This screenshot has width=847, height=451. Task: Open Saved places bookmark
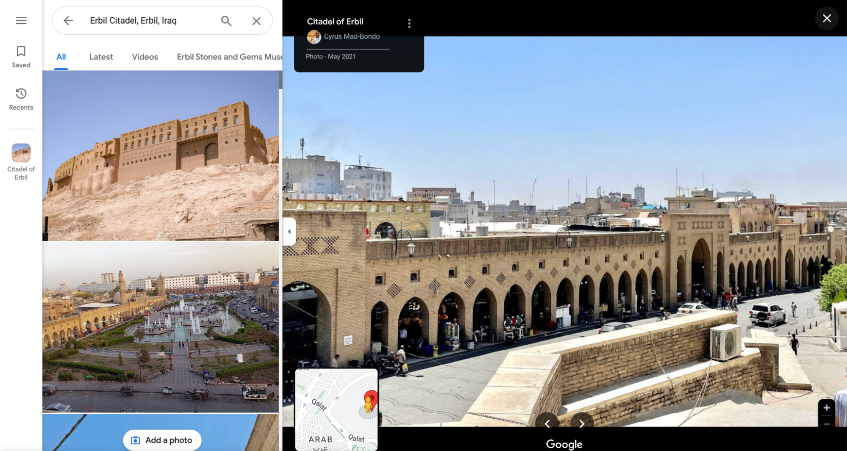21,56
